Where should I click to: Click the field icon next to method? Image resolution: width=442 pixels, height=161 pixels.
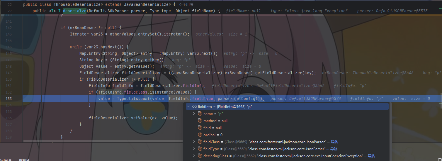point(200,121)
